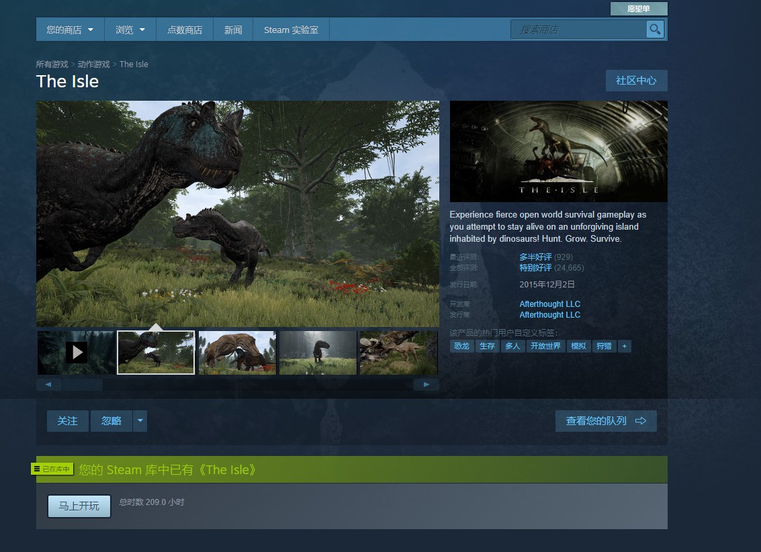Click the 已在库中 library badge
Image resolution: width=761 pixels, height=552 pixels.
coord(52,469)
